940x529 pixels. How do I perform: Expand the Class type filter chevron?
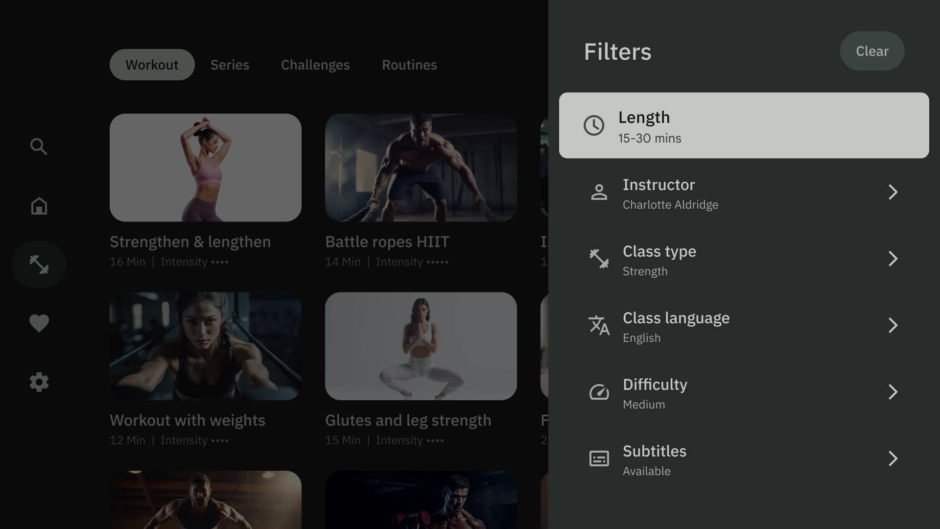893,259
